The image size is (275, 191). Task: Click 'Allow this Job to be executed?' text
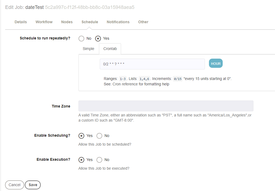click(x=104, y=169)
